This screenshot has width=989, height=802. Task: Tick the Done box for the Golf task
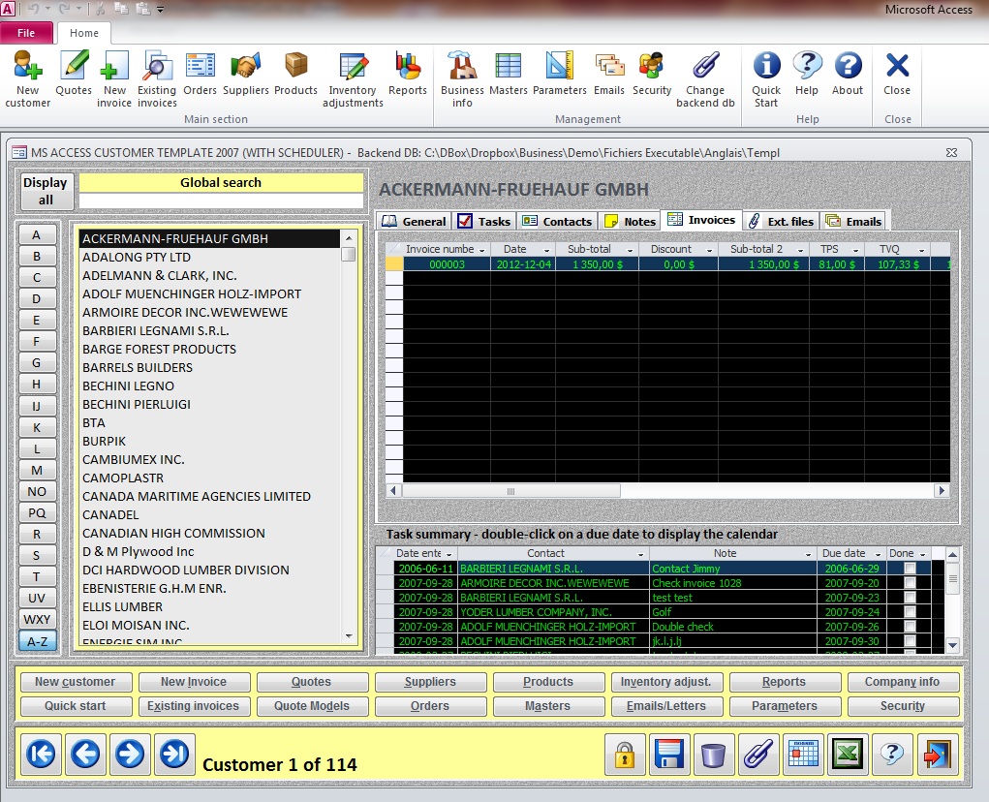[x=910, y=612]
